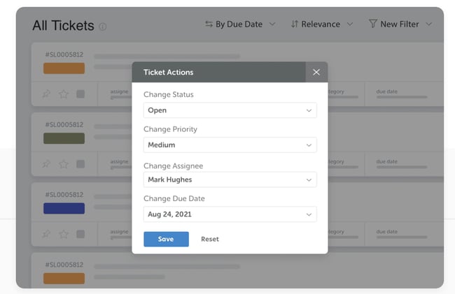Select the first ticket's checkbox
The image size is (455, 294).
(x=80, y=94)
